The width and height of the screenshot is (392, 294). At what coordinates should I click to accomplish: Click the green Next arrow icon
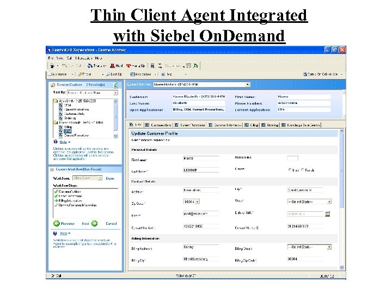(x=95, y=224)
